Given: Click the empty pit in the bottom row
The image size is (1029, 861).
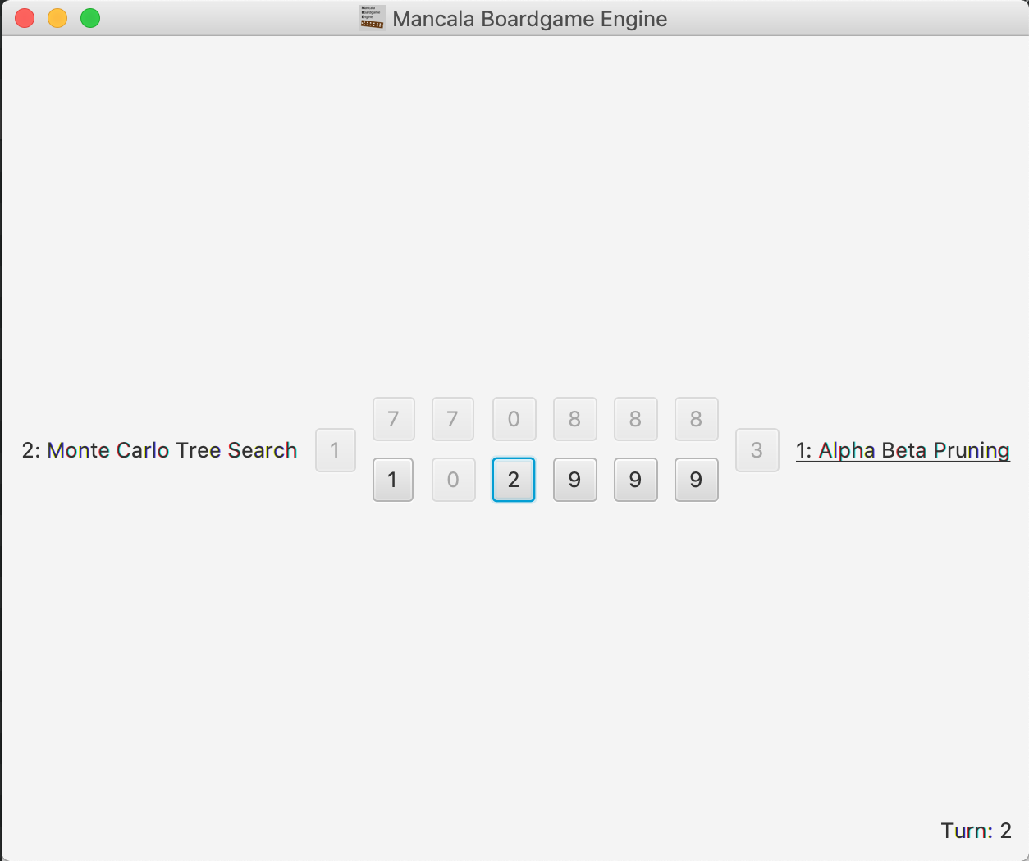Looking at the screenshot, I should (454, 480).
